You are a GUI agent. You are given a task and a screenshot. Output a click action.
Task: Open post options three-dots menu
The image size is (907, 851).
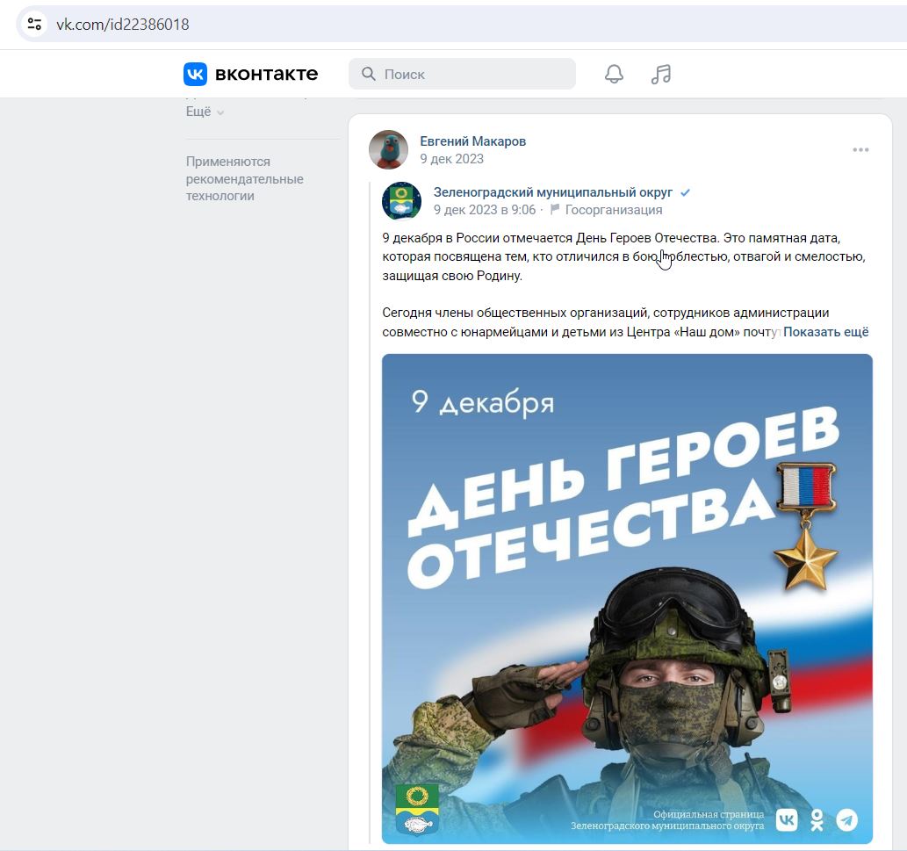pyautogui.click(x=860, y=150)
